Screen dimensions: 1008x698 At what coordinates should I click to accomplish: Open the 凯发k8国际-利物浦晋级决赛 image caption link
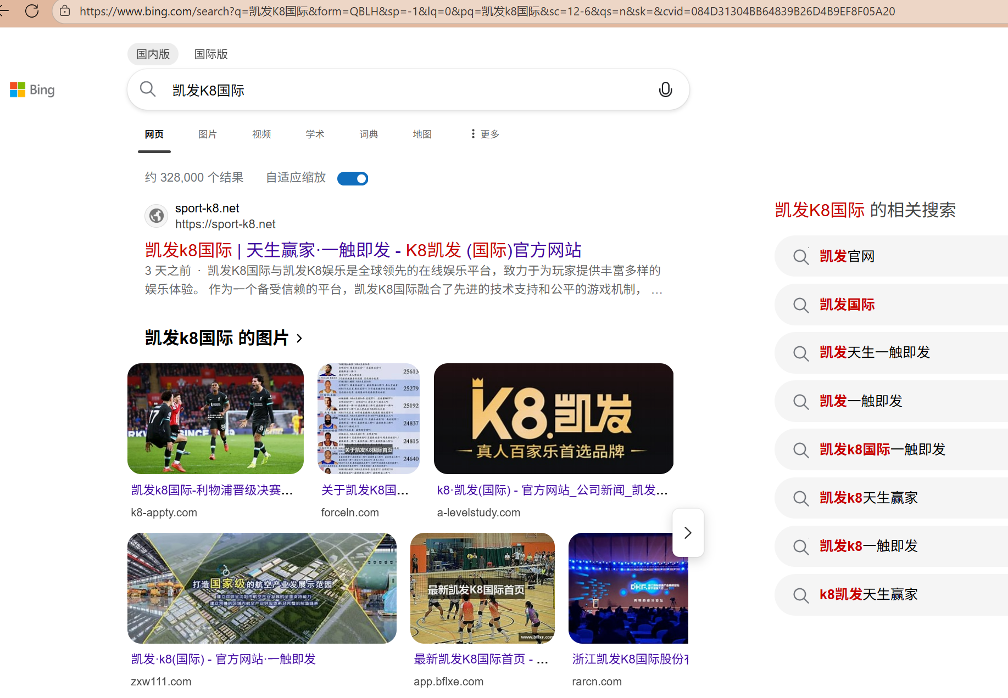(212, 490)
